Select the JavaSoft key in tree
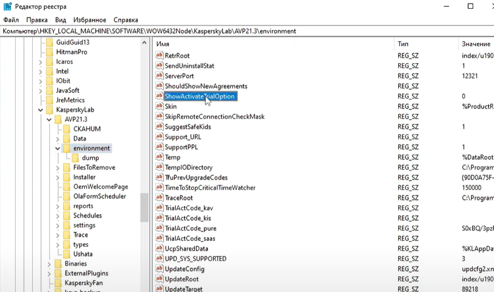Screen dimensions: 494x292 pos(68,90)
